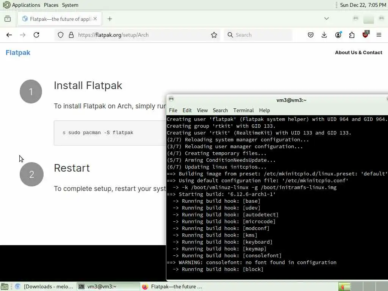
Task: Click the Running build hook: [keyboard] line
Action: point(223,242)
